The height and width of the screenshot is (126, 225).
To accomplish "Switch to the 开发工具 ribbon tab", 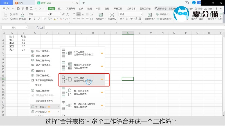I will coord(118,9).
